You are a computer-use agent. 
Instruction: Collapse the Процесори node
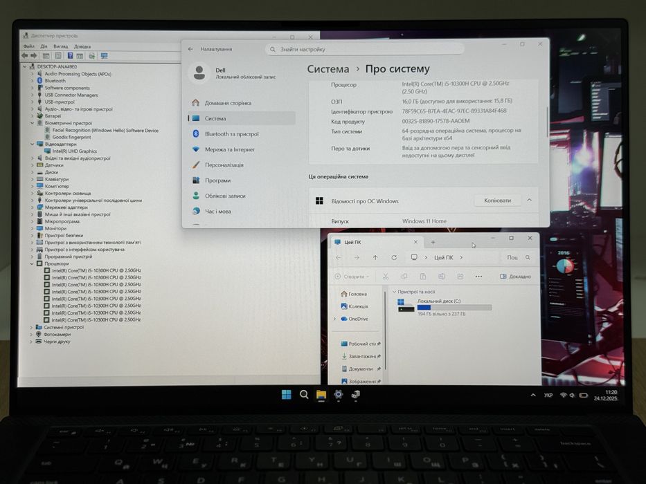coord(32,263)
